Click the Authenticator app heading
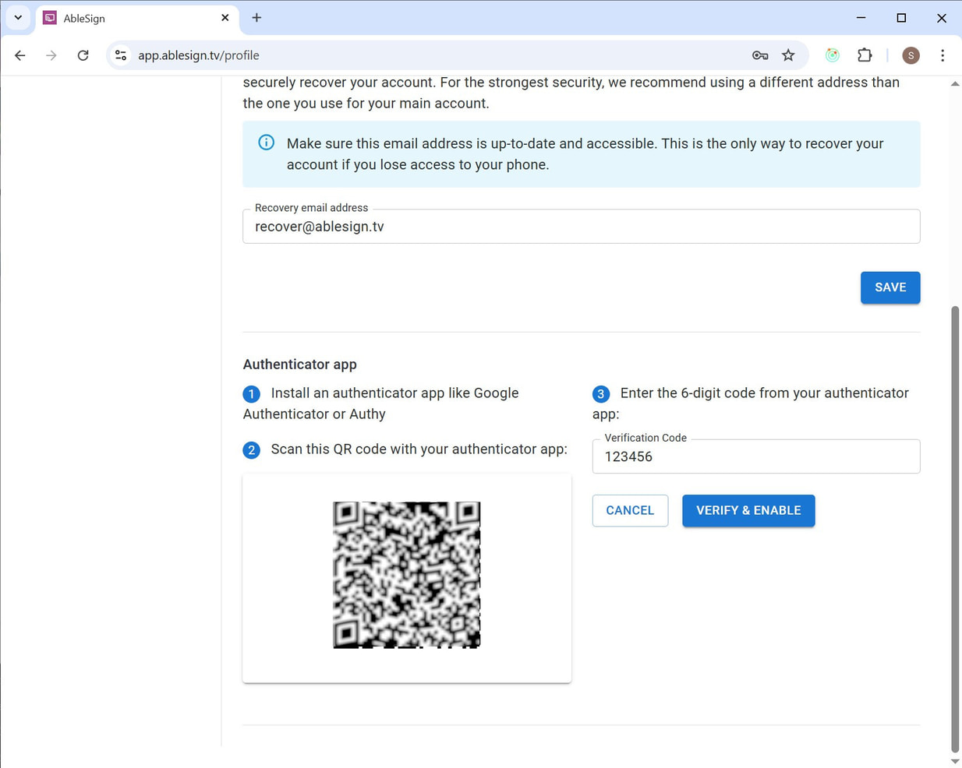The height and width of the screenshot is (768, 962). point(299,365)
